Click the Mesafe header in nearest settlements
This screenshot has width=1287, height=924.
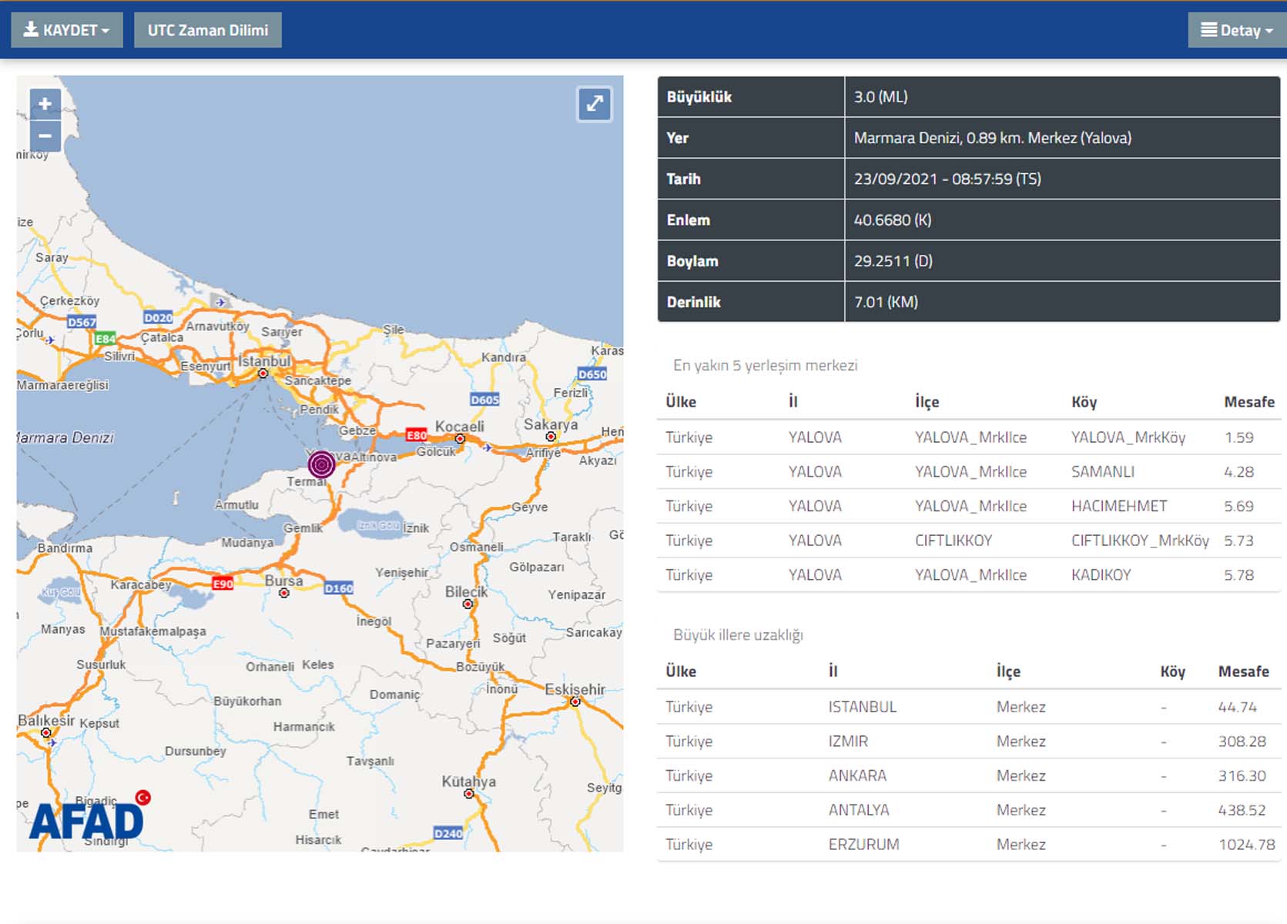(1248, 402)
